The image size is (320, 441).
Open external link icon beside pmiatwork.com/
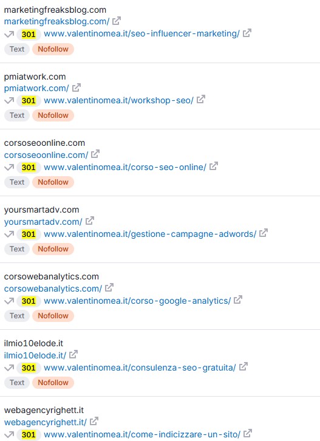pyautogui.click(x=76, y=87)
